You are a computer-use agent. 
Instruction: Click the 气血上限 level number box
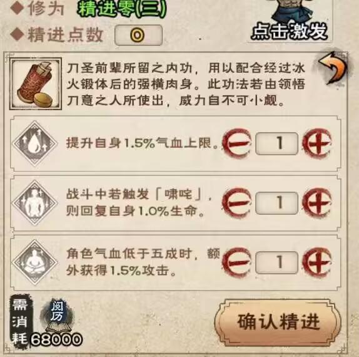pyautogui.click(x=277, y=143)
